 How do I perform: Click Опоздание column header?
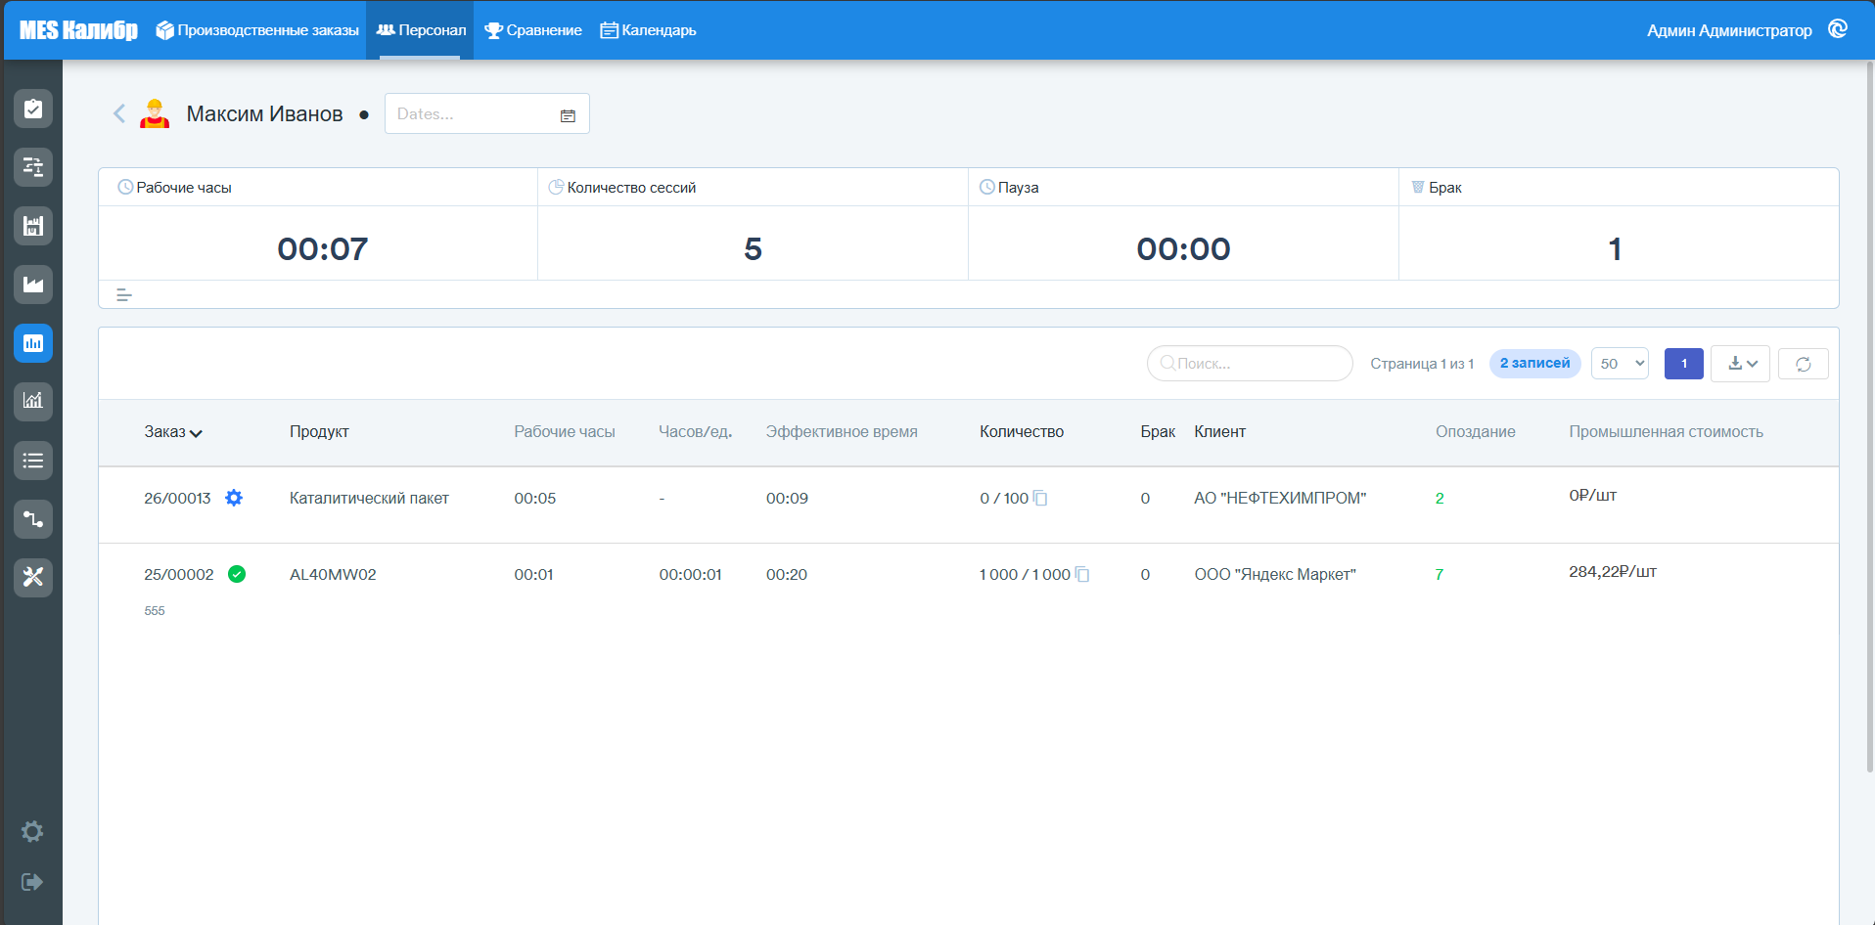[1475, 432]
